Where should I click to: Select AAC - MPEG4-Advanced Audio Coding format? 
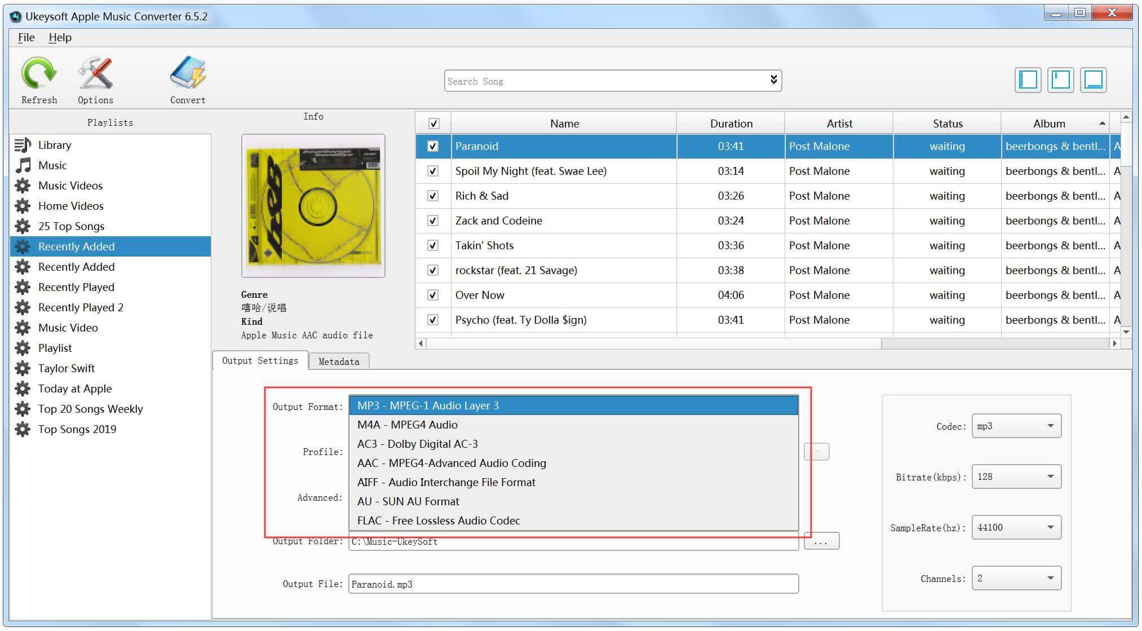tap(453, 462)
